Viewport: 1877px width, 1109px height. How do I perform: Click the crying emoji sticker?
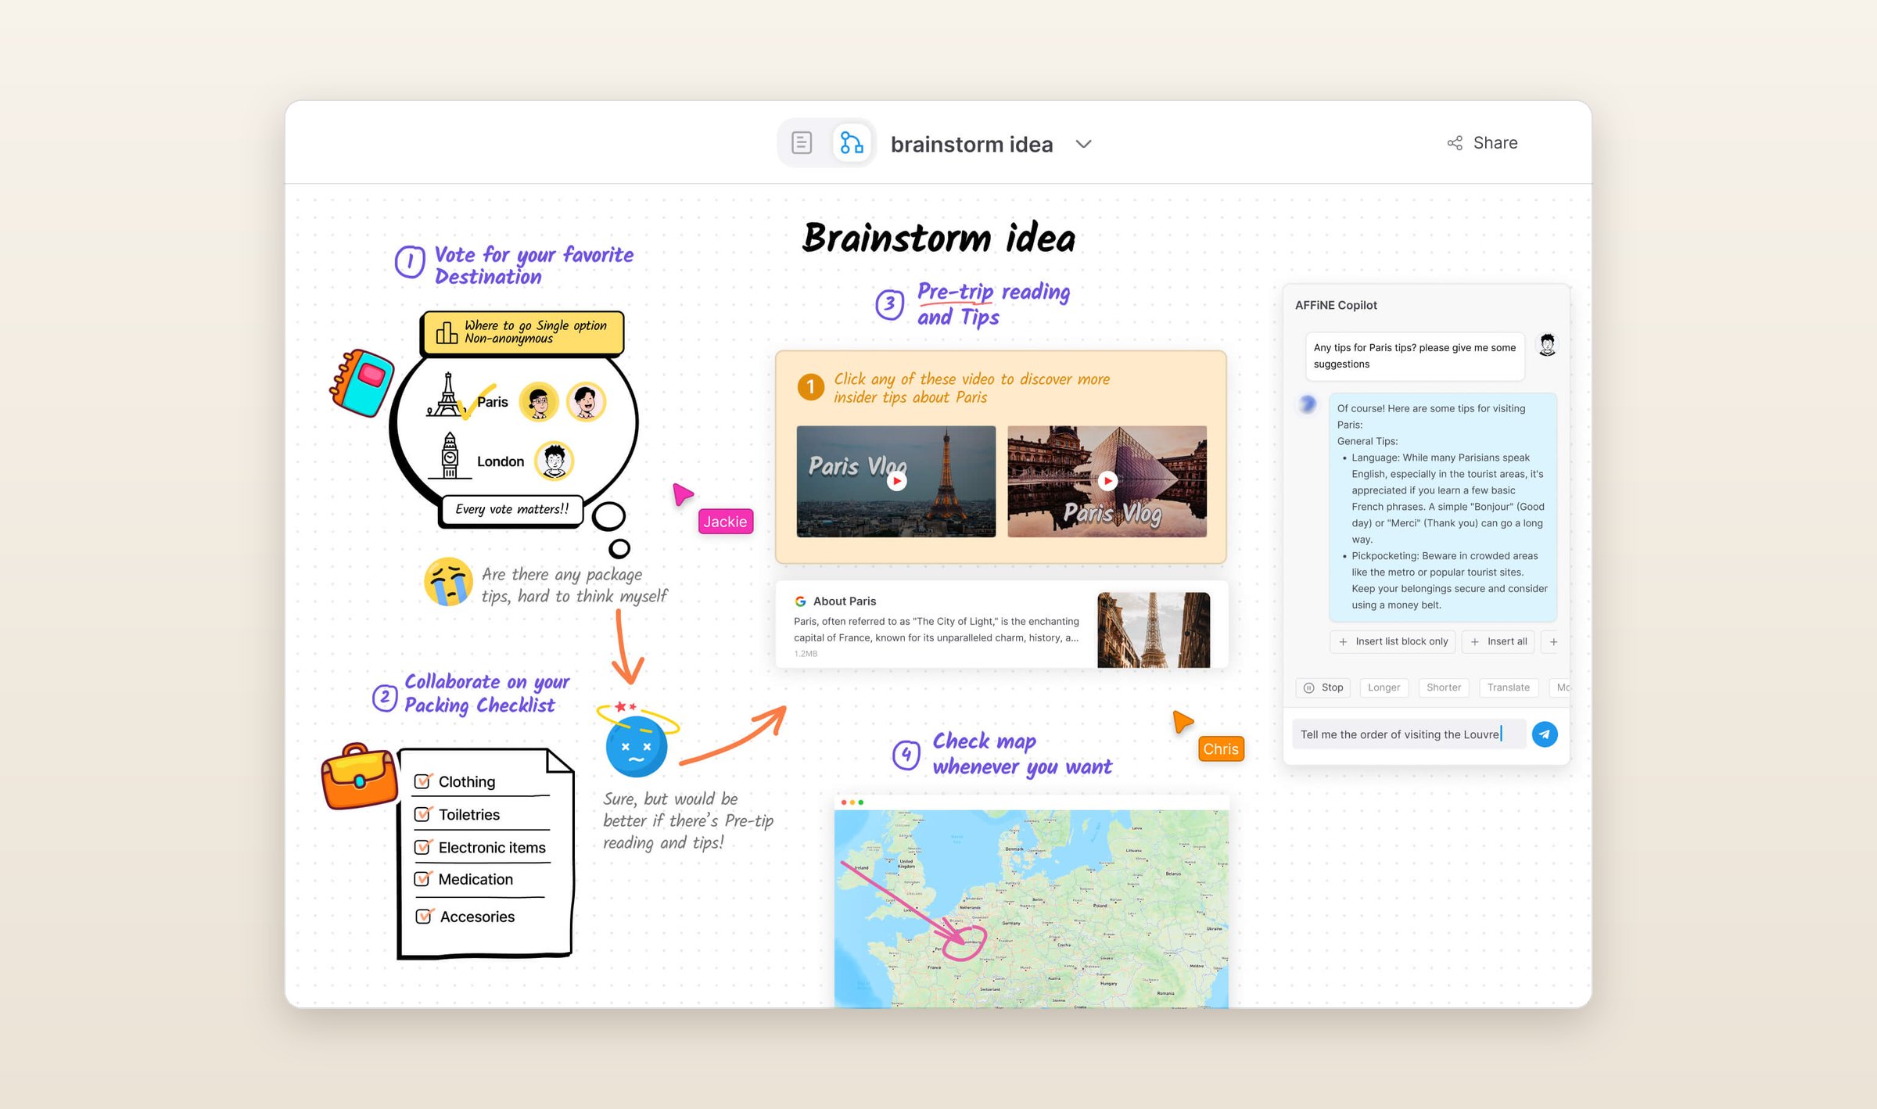click(x=448, y=582)
